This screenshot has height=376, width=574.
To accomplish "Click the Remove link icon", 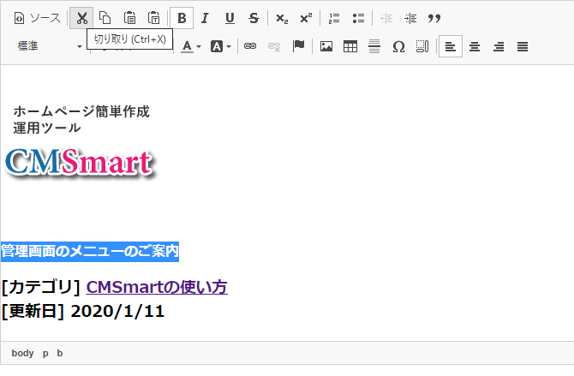I will coord(274,46).
